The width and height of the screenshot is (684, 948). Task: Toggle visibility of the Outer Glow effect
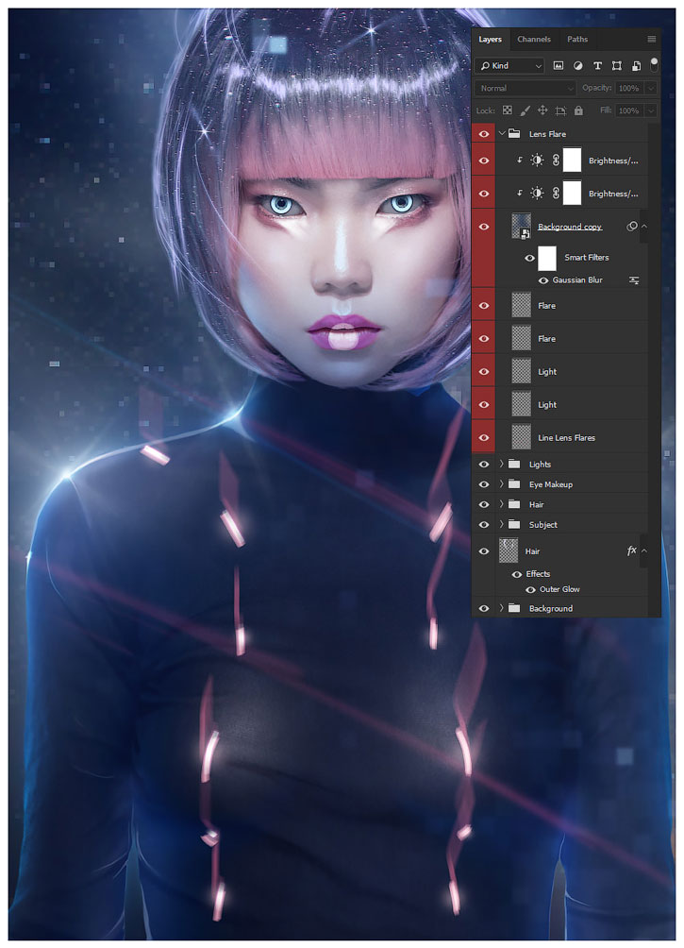[x=530, y=589]
